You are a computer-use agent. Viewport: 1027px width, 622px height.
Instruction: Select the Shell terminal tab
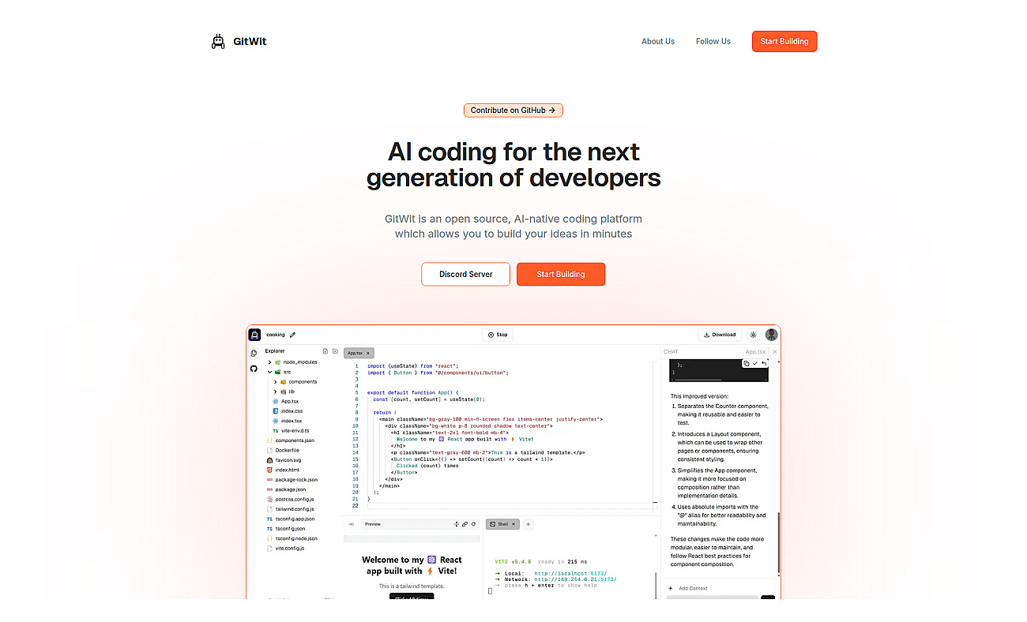point(501,524)
